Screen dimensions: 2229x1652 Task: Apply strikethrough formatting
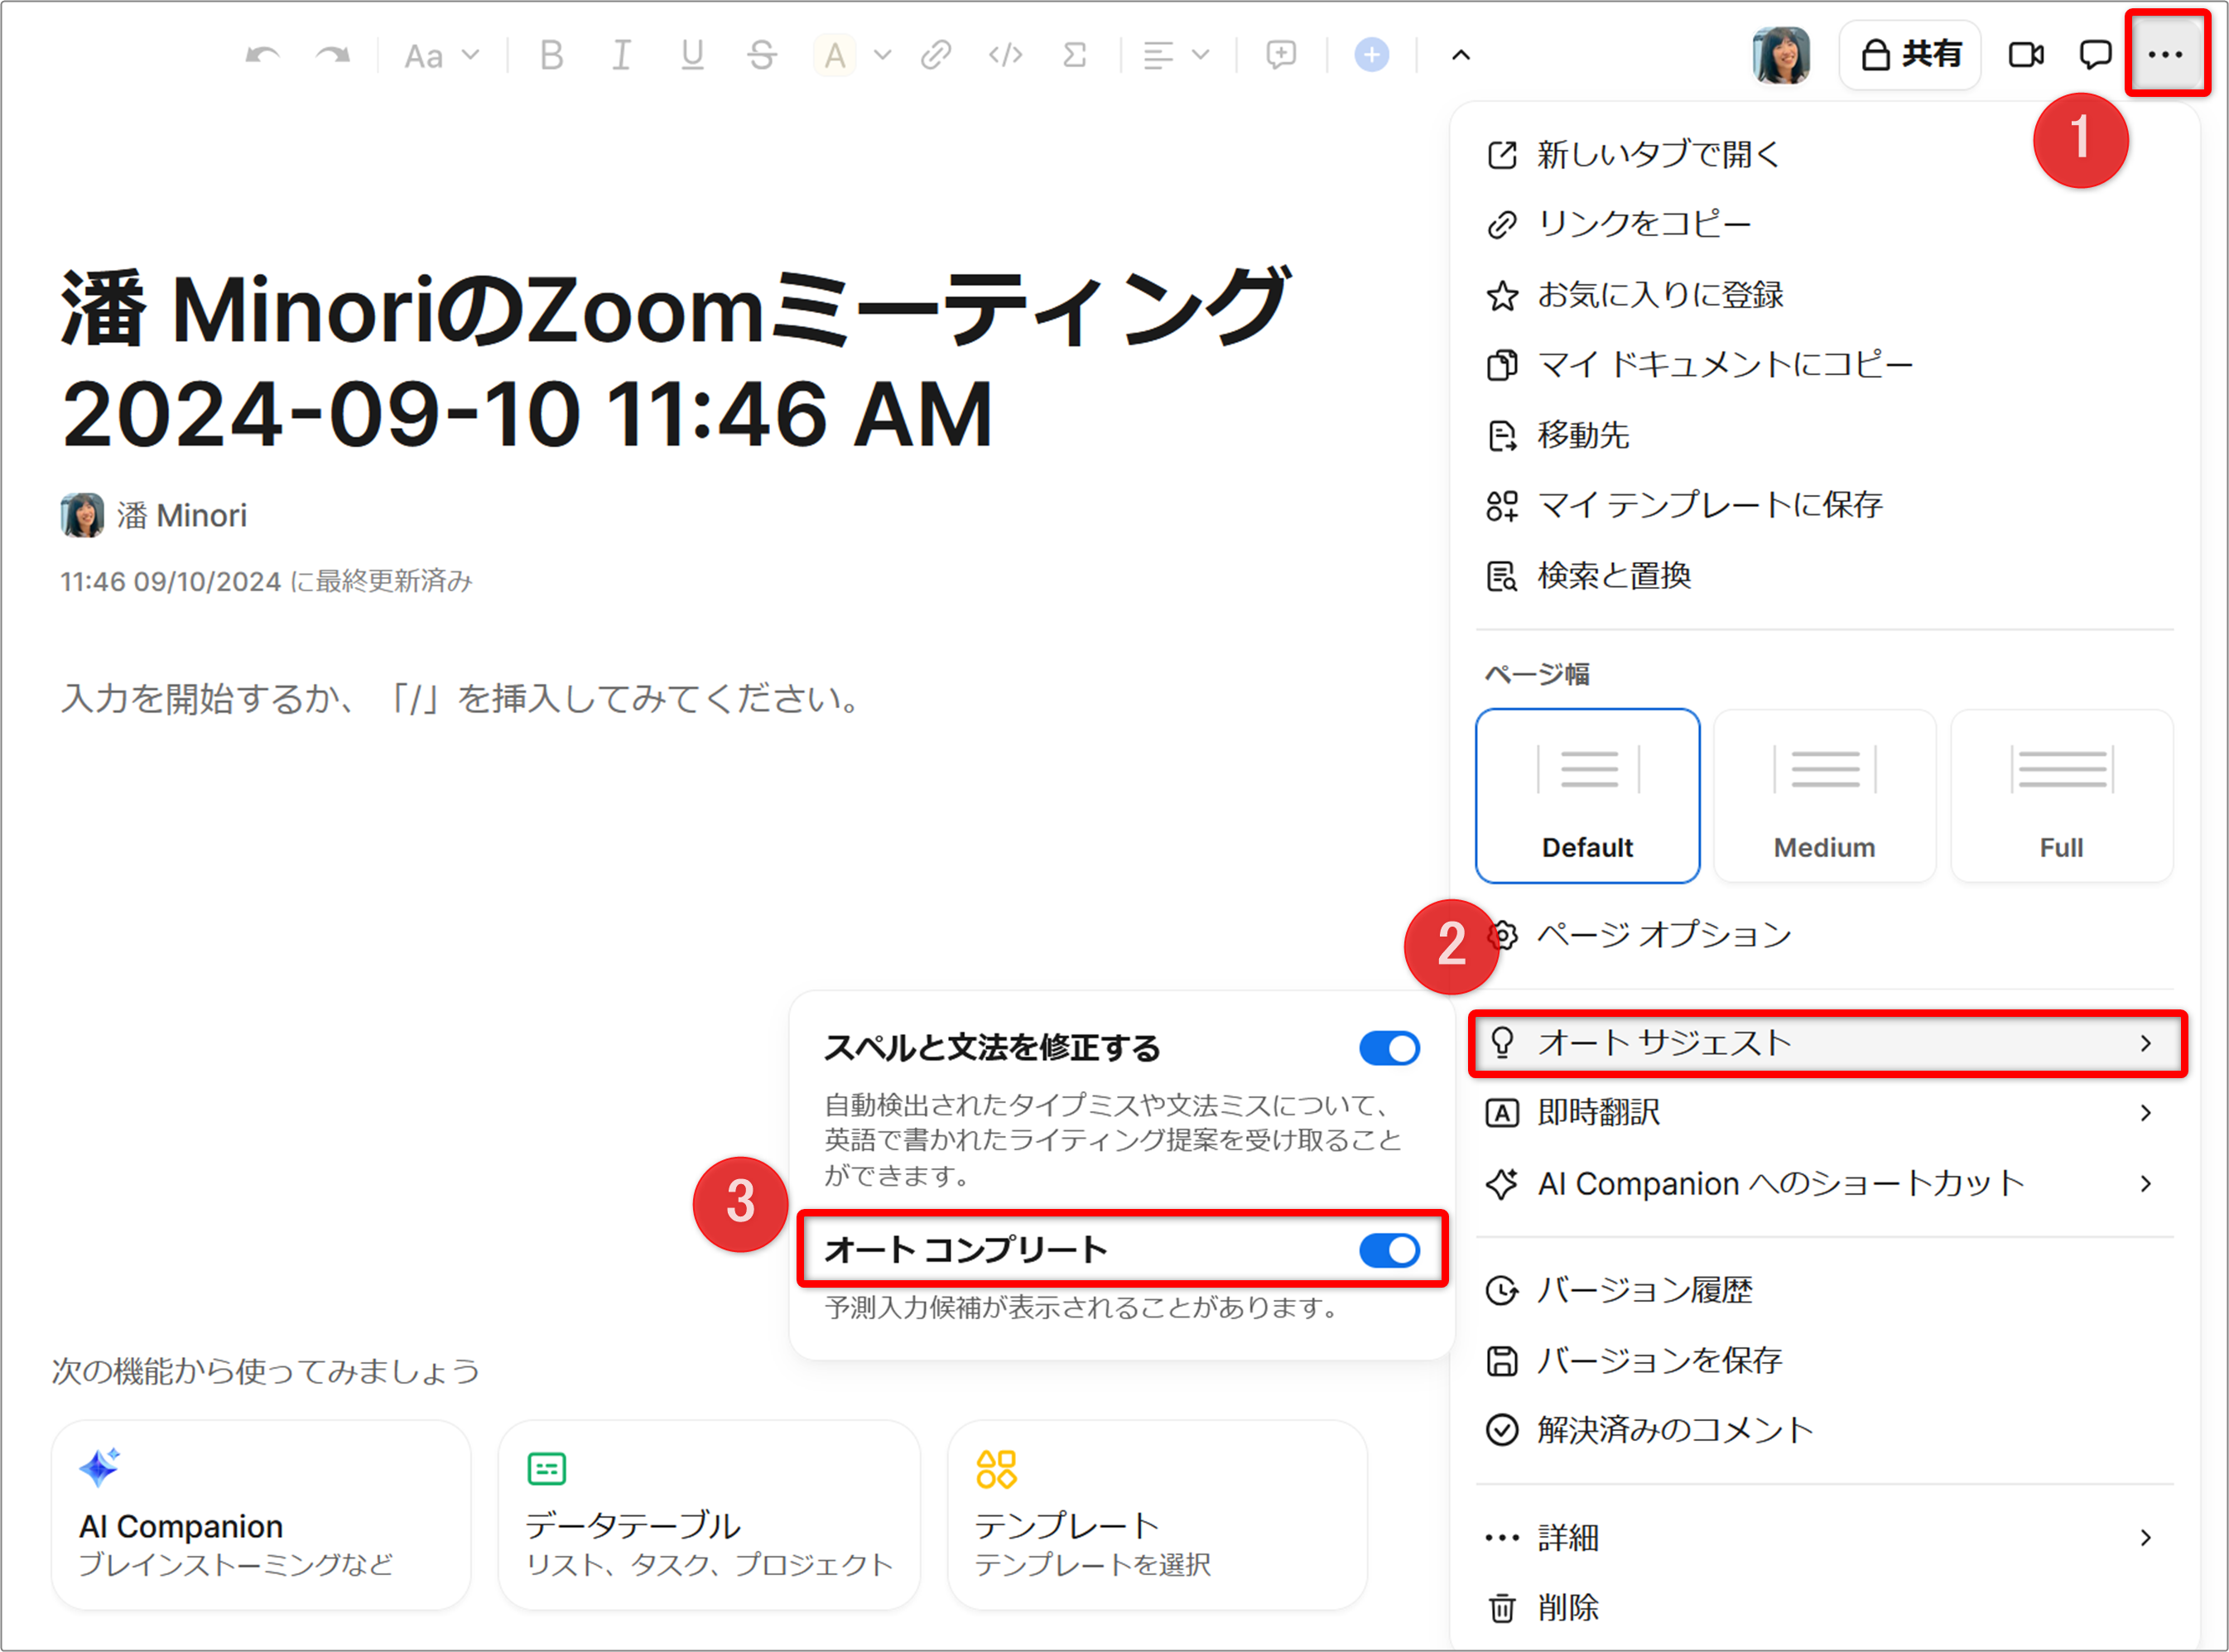tap(761, 55)
